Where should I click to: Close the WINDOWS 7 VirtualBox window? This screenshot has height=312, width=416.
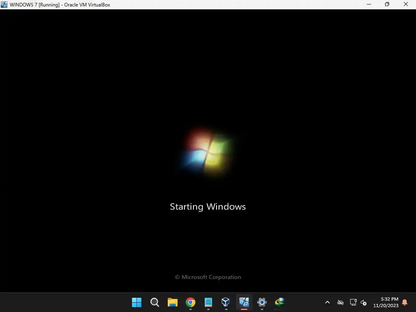tap(406, 4)
